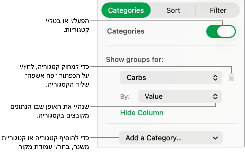
Task: Click the white knob of Categories switch
Action: pyautogui.click(x=226, y=31)
